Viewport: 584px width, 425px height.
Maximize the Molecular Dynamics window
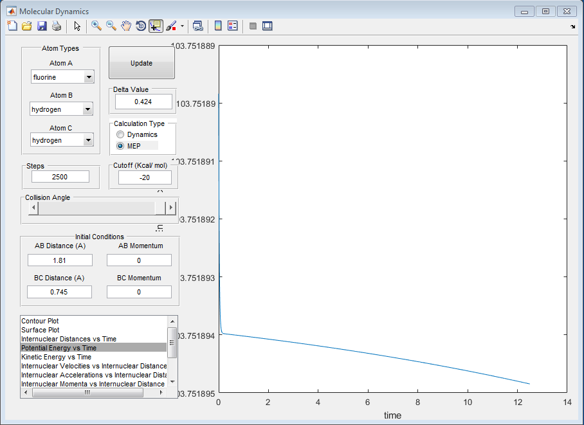(545, 12)
